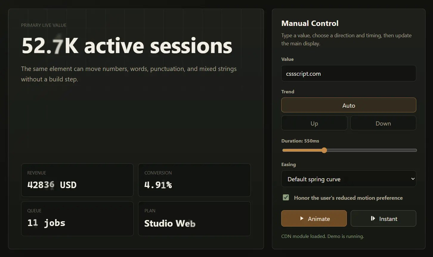Select the Up trend option

[314, 123]
